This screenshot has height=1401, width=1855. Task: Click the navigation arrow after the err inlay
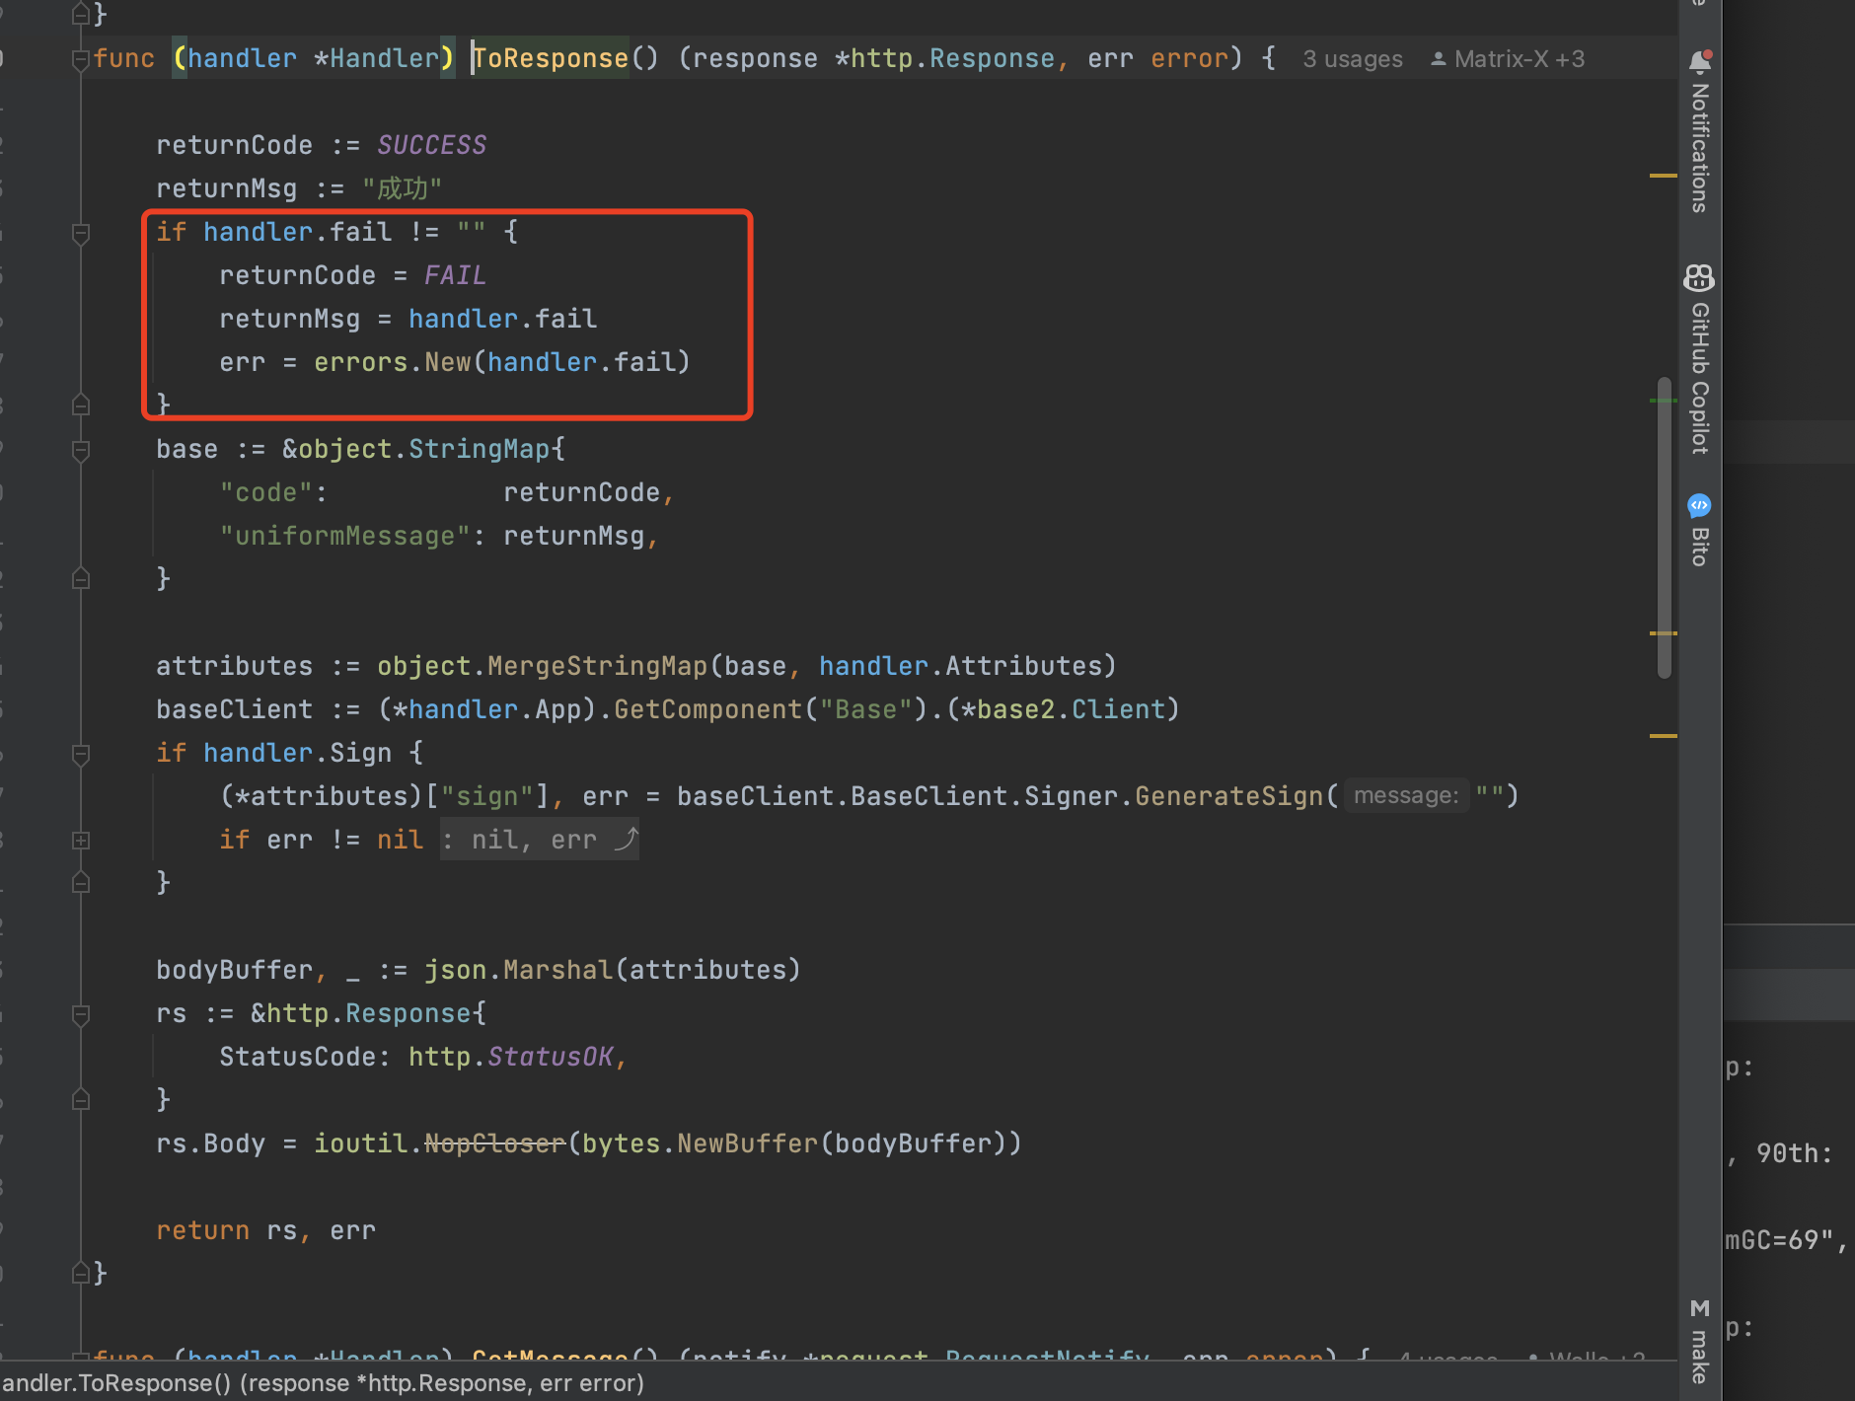point(628,840)
